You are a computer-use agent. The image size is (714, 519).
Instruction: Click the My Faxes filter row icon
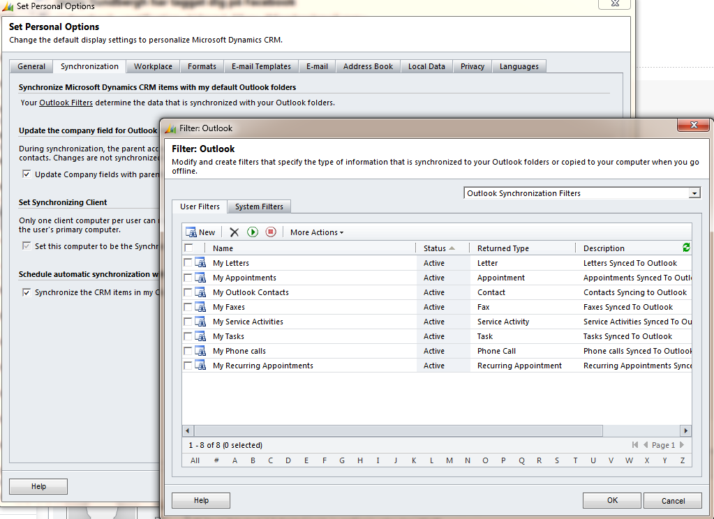[x=200, y=306]
